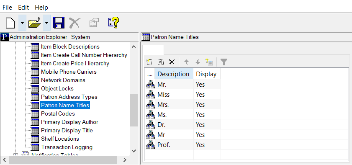Click the yellow question mark Help icon
Viewport: 352px width, 165px height.
(x=113, y=23)
